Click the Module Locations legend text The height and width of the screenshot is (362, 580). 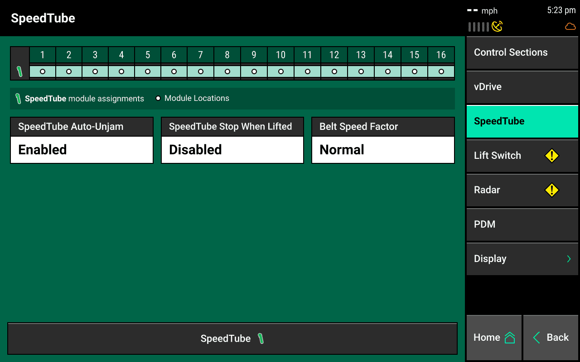[x=197, y=98]
